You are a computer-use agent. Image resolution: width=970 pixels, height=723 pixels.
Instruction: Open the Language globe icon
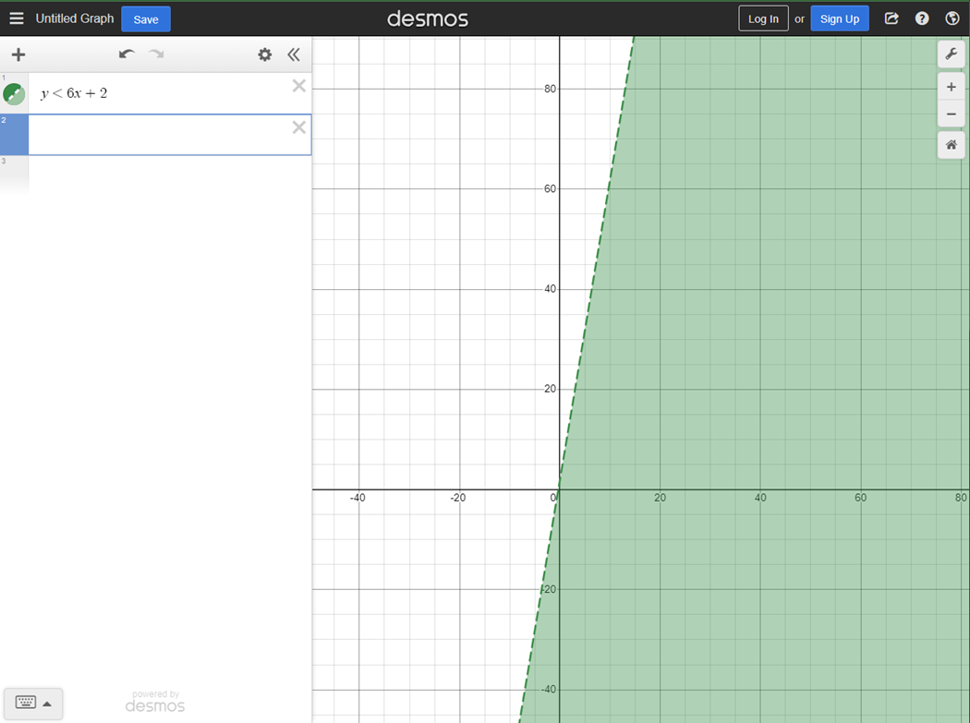(x=952, y=18)
